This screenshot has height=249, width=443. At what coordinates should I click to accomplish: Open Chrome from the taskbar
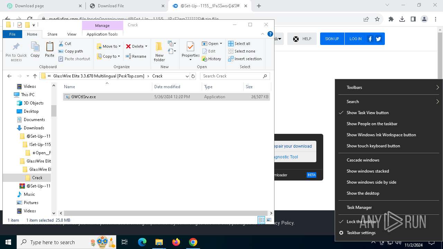pyautogui.click(x=193, y=242)
